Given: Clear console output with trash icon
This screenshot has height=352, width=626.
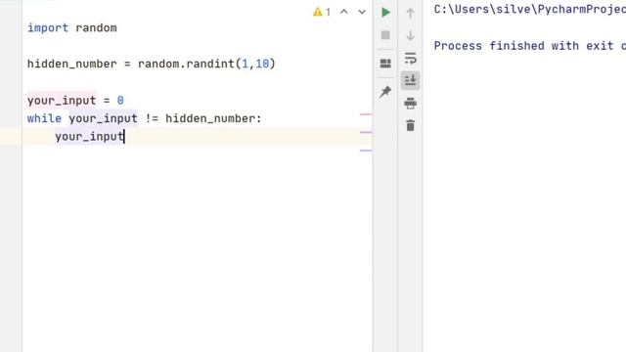Looking at the screenshot, I should (x=410, y=126).
